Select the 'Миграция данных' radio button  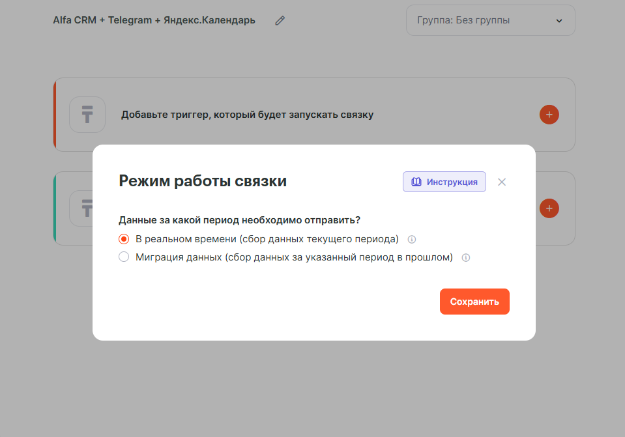click(x=124, y=257)
